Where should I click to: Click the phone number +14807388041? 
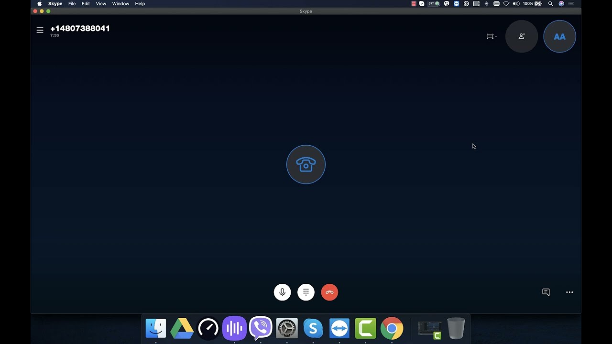coord(80,29)
